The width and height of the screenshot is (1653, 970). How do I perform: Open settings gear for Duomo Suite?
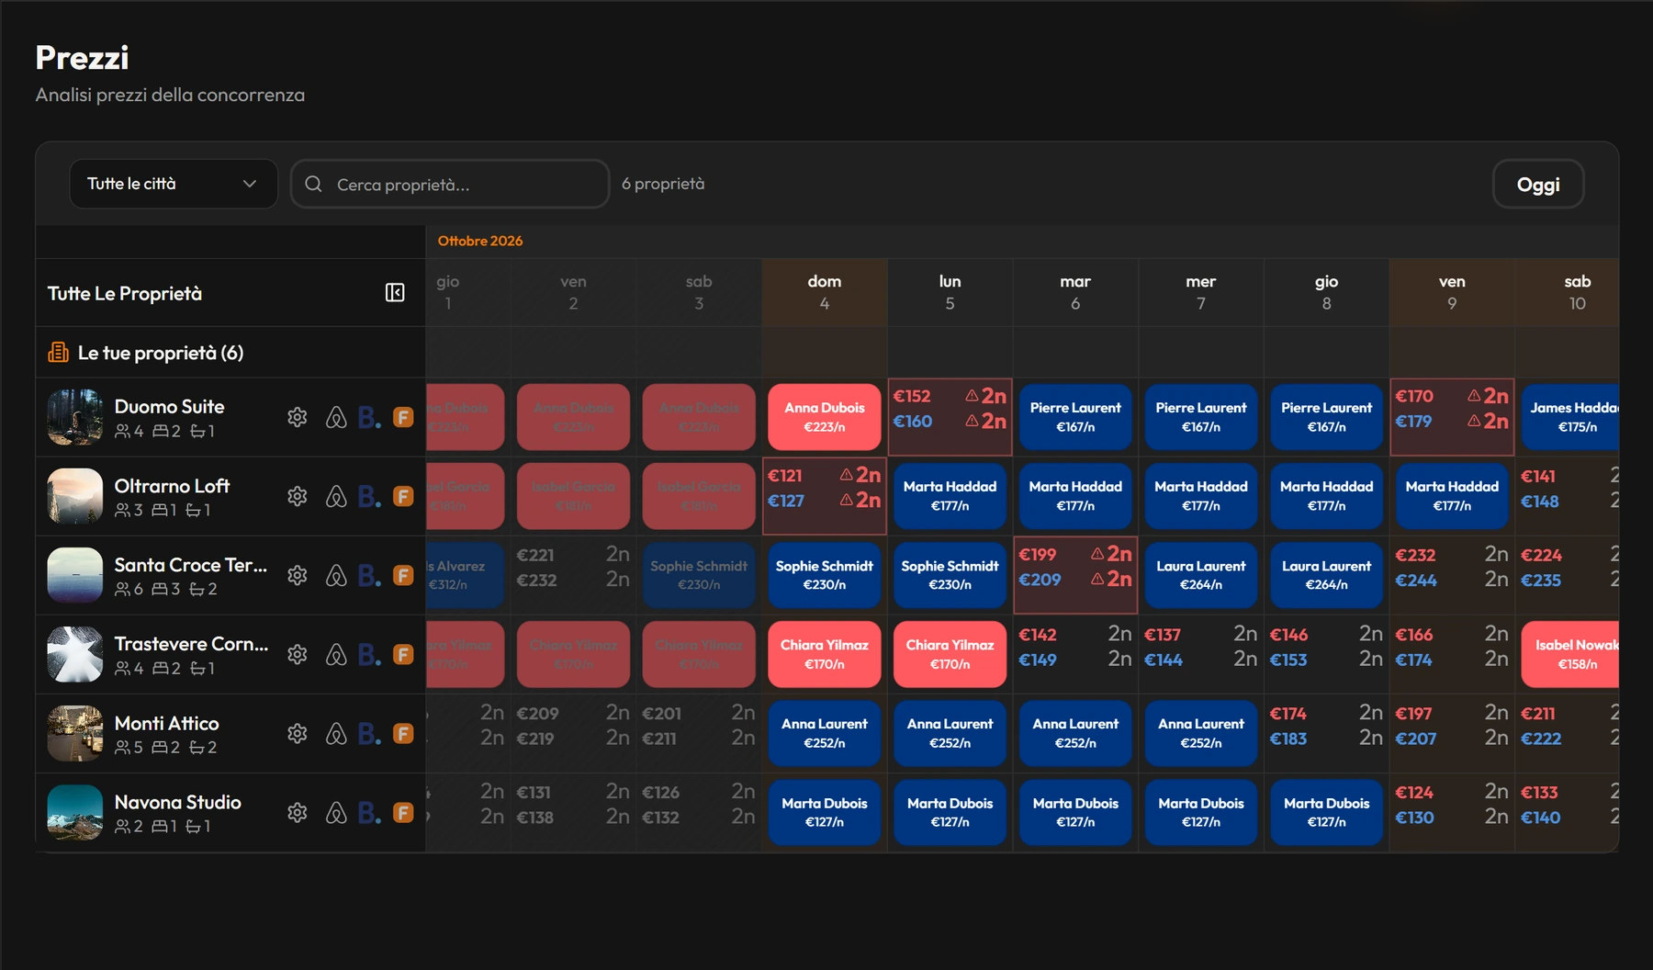297,417
